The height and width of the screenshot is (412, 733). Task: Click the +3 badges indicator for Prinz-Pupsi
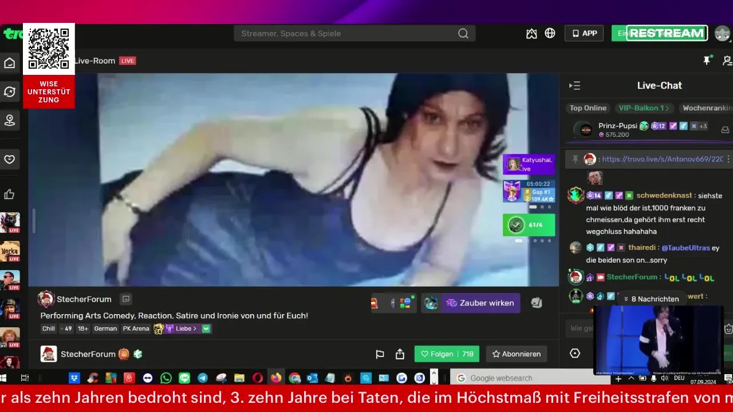[x=703, y=126]
